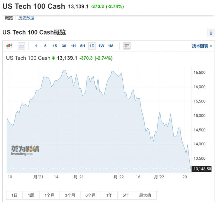
Task: Show the 最大值 time range
Action: 145,195
